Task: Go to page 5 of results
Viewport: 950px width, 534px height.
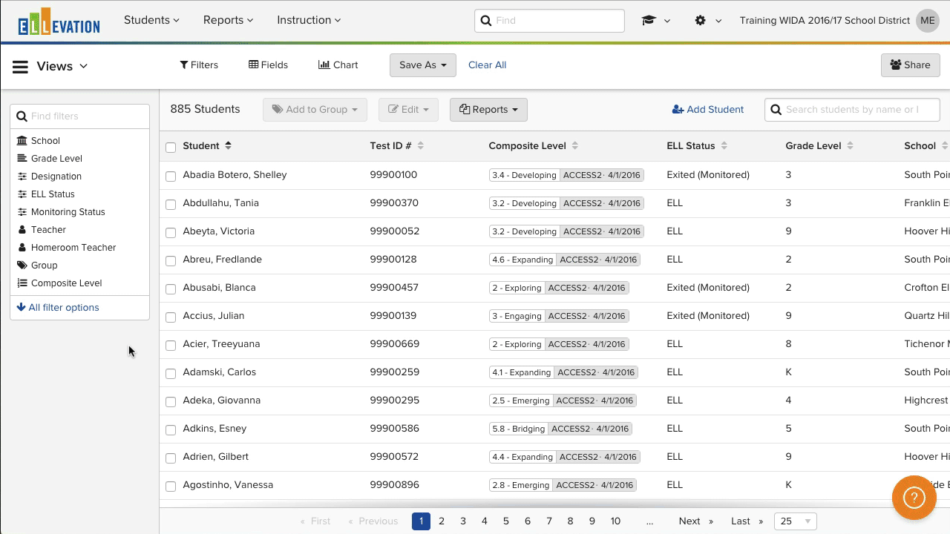Action: pyautogui.click(x=506, y=521)
